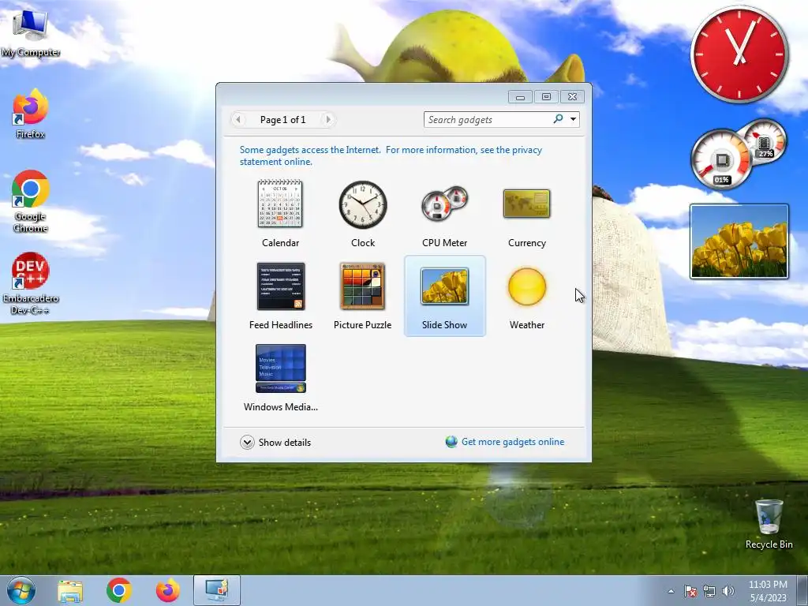Screen dimensions: 808x606
Task: Expand Show details chevron
Action: (x=247, y=442)
